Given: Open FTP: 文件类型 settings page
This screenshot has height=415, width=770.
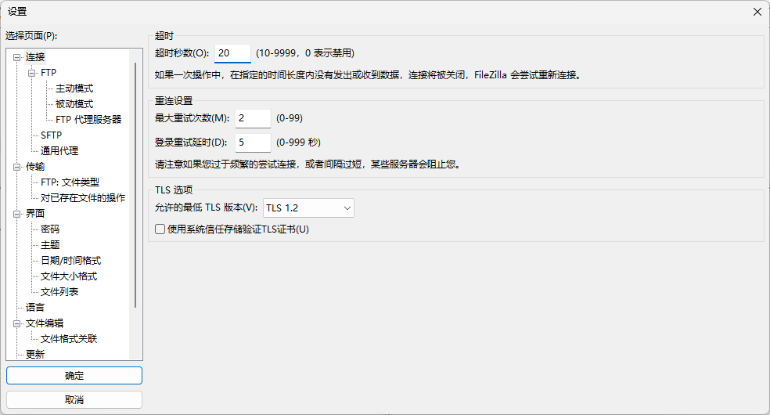Looking at the screenshot, I should pyautogui.click(x=70, y=182).
